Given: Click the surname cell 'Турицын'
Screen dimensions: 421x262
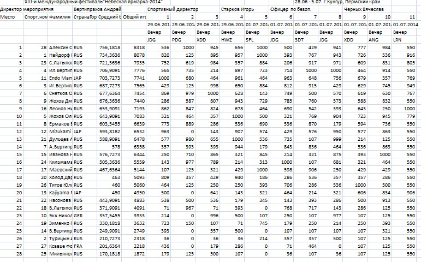Looking at the screenshot, I should pyautogui.click(x=60, y=239).
